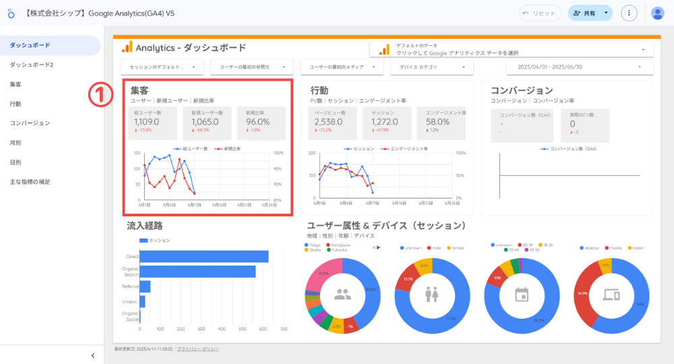This screenshot has height=364, width=674.
Task: Click the セッション legend of the bar chart
Action: pyautogui.click(x=155, y=241)
